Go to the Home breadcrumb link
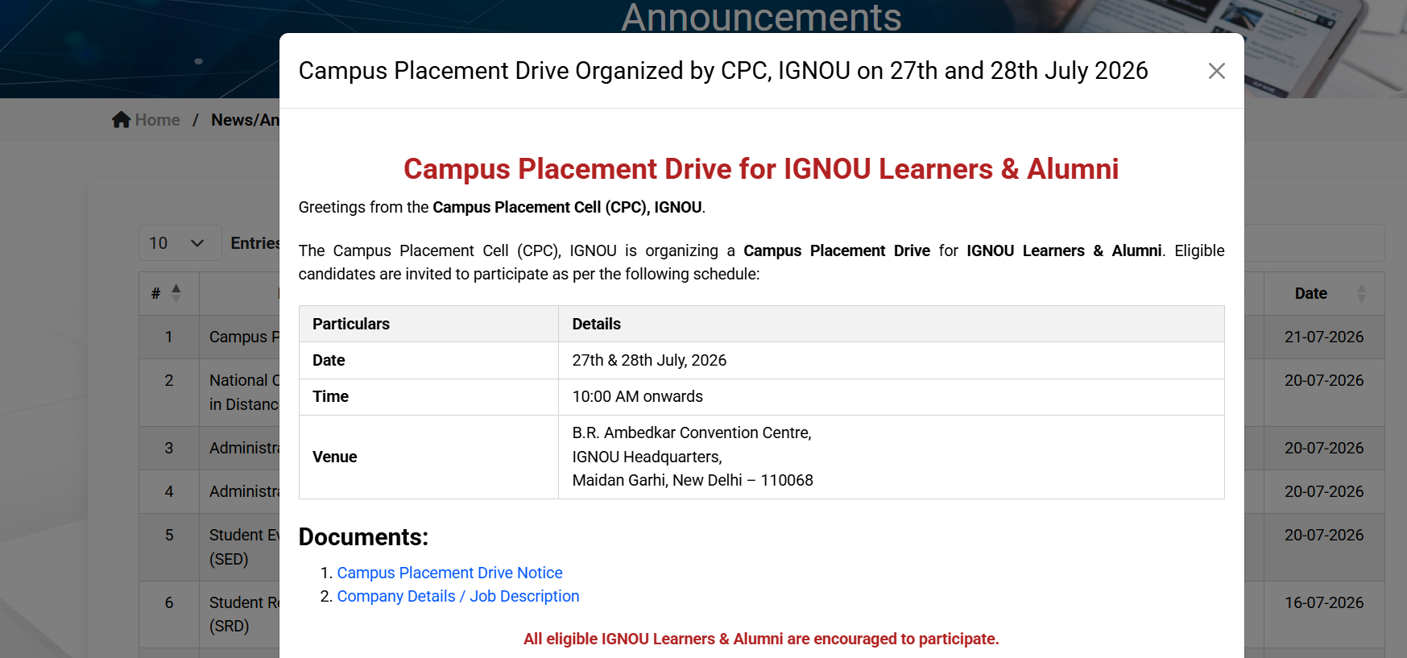Image resolution: width=1407 pixels, height=658 pixels. [x=157, y=120]
